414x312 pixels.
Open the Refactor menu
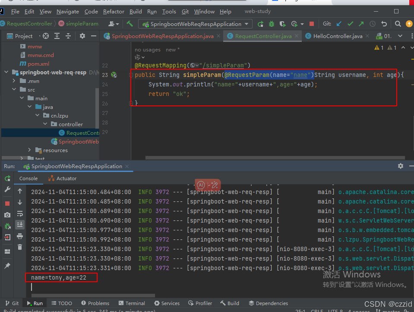click(x=114, y=12)
